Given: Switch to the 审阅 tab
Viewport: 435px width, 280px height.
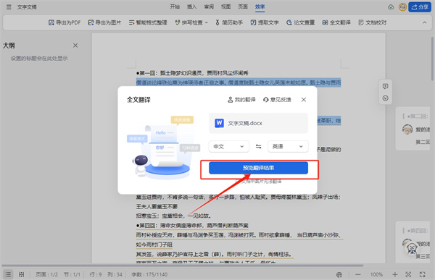Looking at the screenshot, I should pos(209,7).
